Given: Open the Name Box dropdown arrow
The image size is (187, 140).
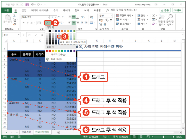Looking at the screenshot, I should click(x=19, y=35).
